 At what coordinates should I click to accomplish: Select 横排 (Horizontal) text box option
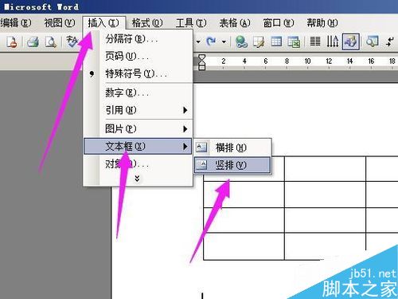pos(232,148)
